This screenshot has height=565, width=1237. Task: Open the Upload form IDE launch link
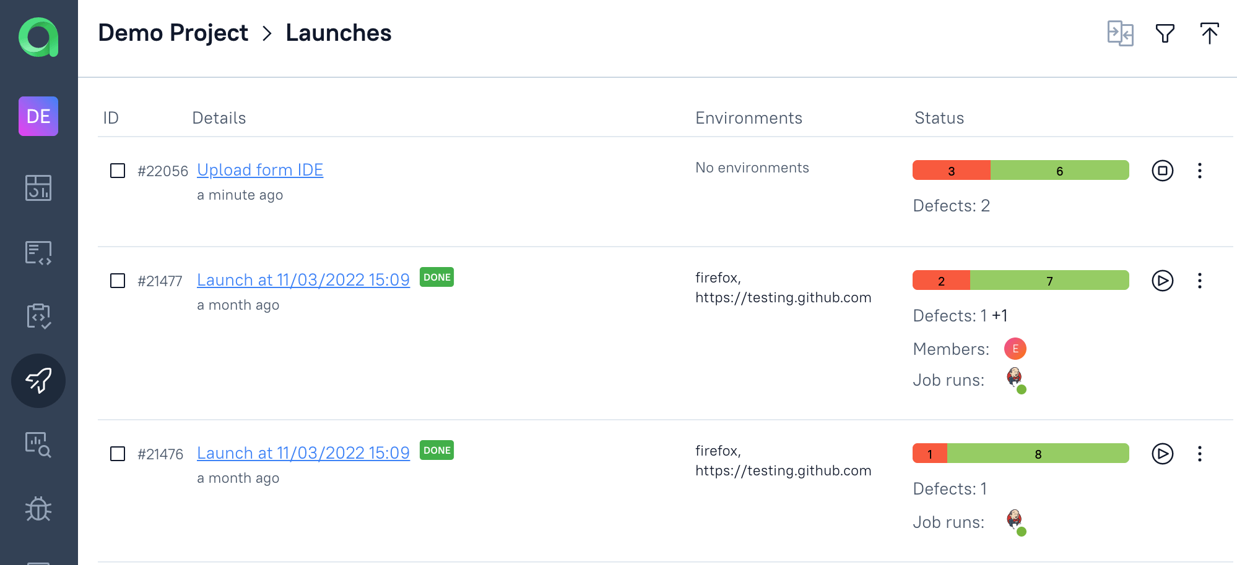(260, 170)
